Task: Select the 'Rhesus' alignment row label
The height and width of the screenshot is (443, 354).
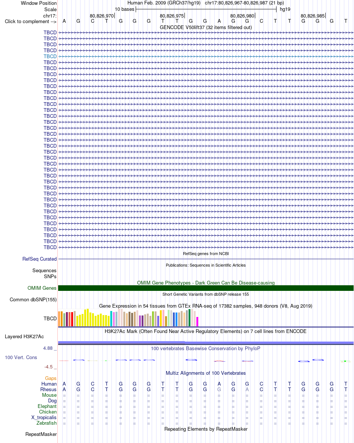Action: pos(48,389)
